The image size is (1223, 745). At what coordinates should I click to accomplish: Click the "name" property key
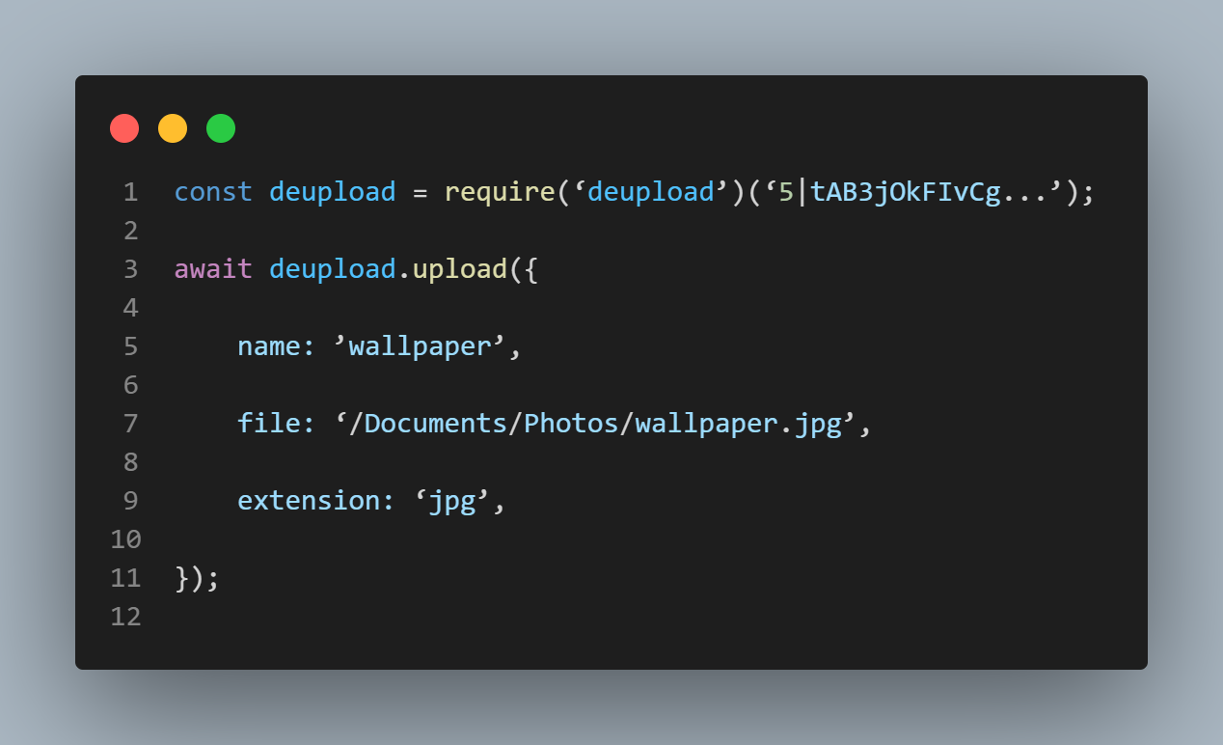click(x=269, y=346)
